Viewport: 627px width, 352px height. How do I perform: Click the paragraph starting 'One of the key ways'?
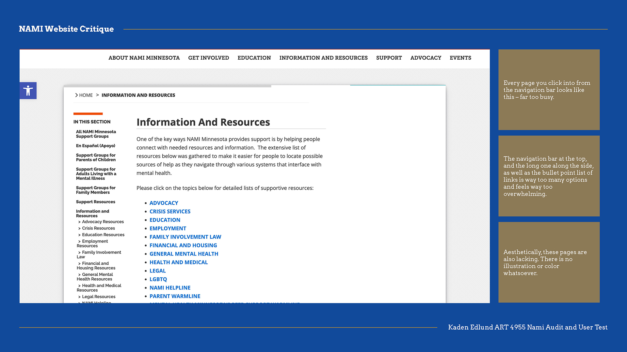click(230, 156)
